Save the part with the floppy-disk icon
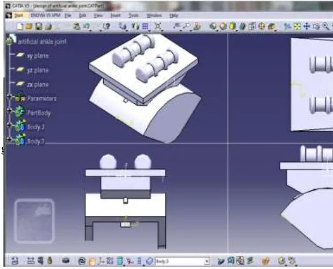Screen dimensions: 333x269 tap(39, 27)
